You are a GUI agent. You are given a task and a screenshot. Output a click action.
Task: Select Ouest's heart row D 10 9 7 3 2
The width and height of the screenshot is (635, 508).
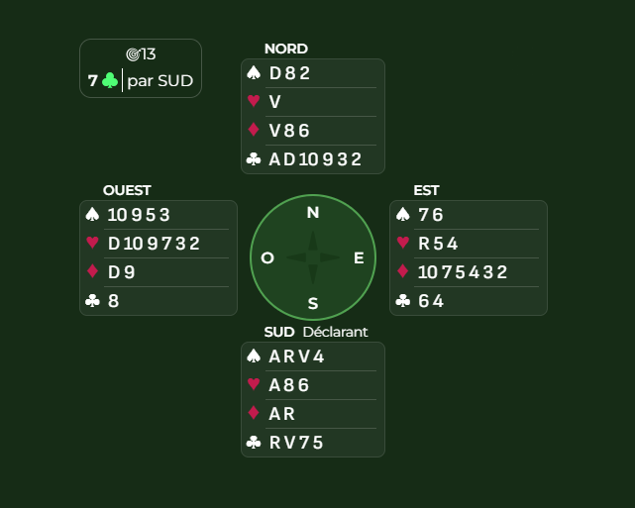click(154, 244)
